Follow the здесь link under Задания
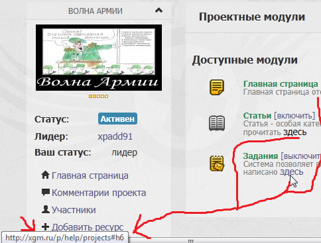Viewport: 321px width, 243px height. point(292,172)
